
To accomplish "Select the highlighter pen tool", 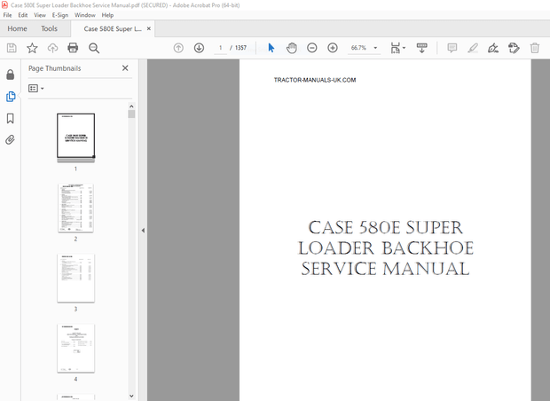I will 473,48.
